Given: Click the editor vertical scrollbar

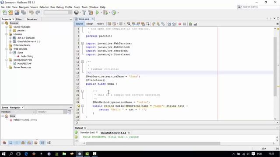Looking at the screenshot, I should coord(275,67).
